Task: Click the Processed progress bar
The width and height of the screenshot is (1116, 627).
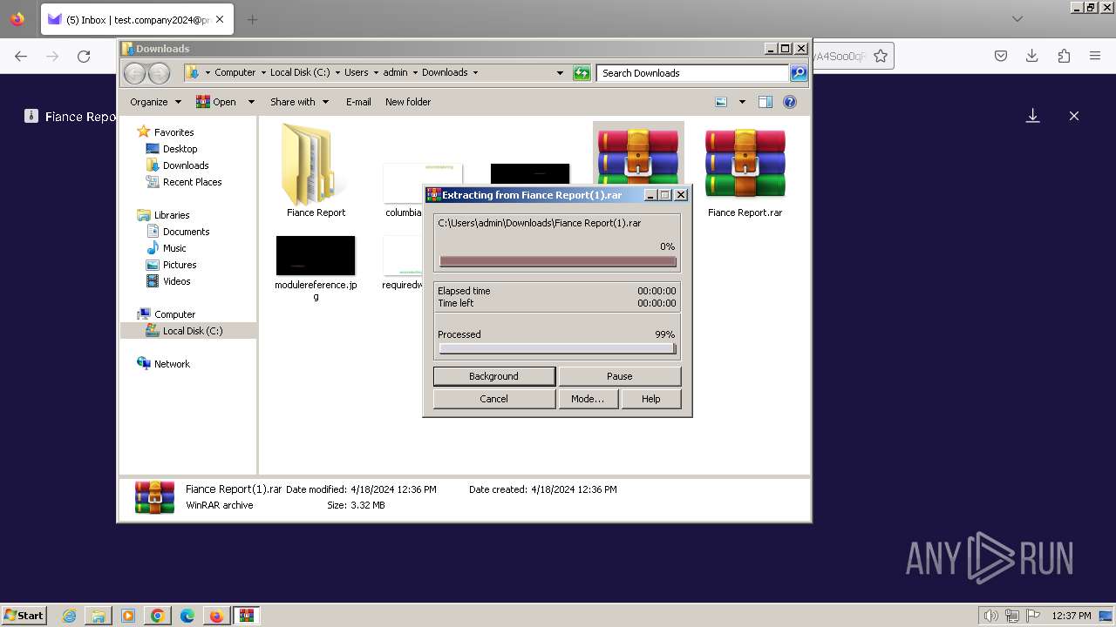Action: point(558,349)
